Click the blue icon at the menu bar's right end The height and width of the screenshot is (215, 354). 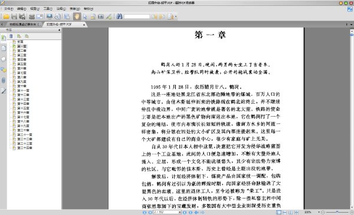tap(350, 9)
